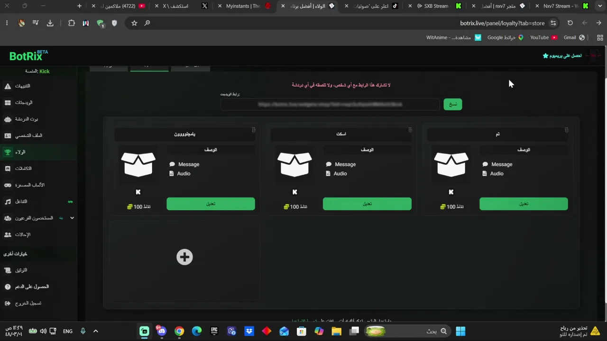
Task: Click the ENG language indicator
Action: coord(68,331)
